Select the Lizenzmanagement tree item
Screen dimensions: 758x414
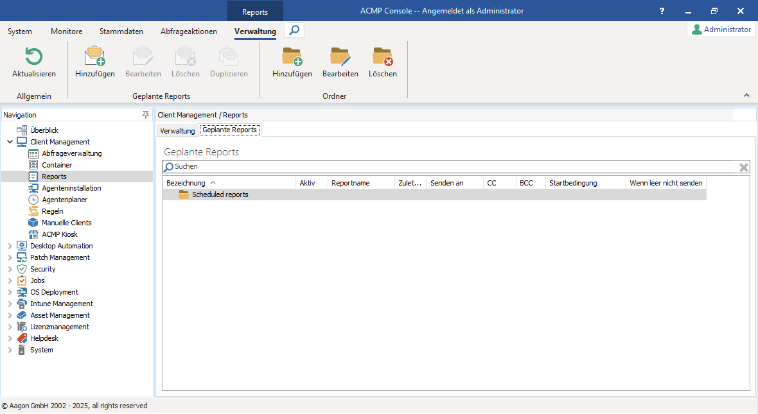pyautogui.click(x=60, y=327)
